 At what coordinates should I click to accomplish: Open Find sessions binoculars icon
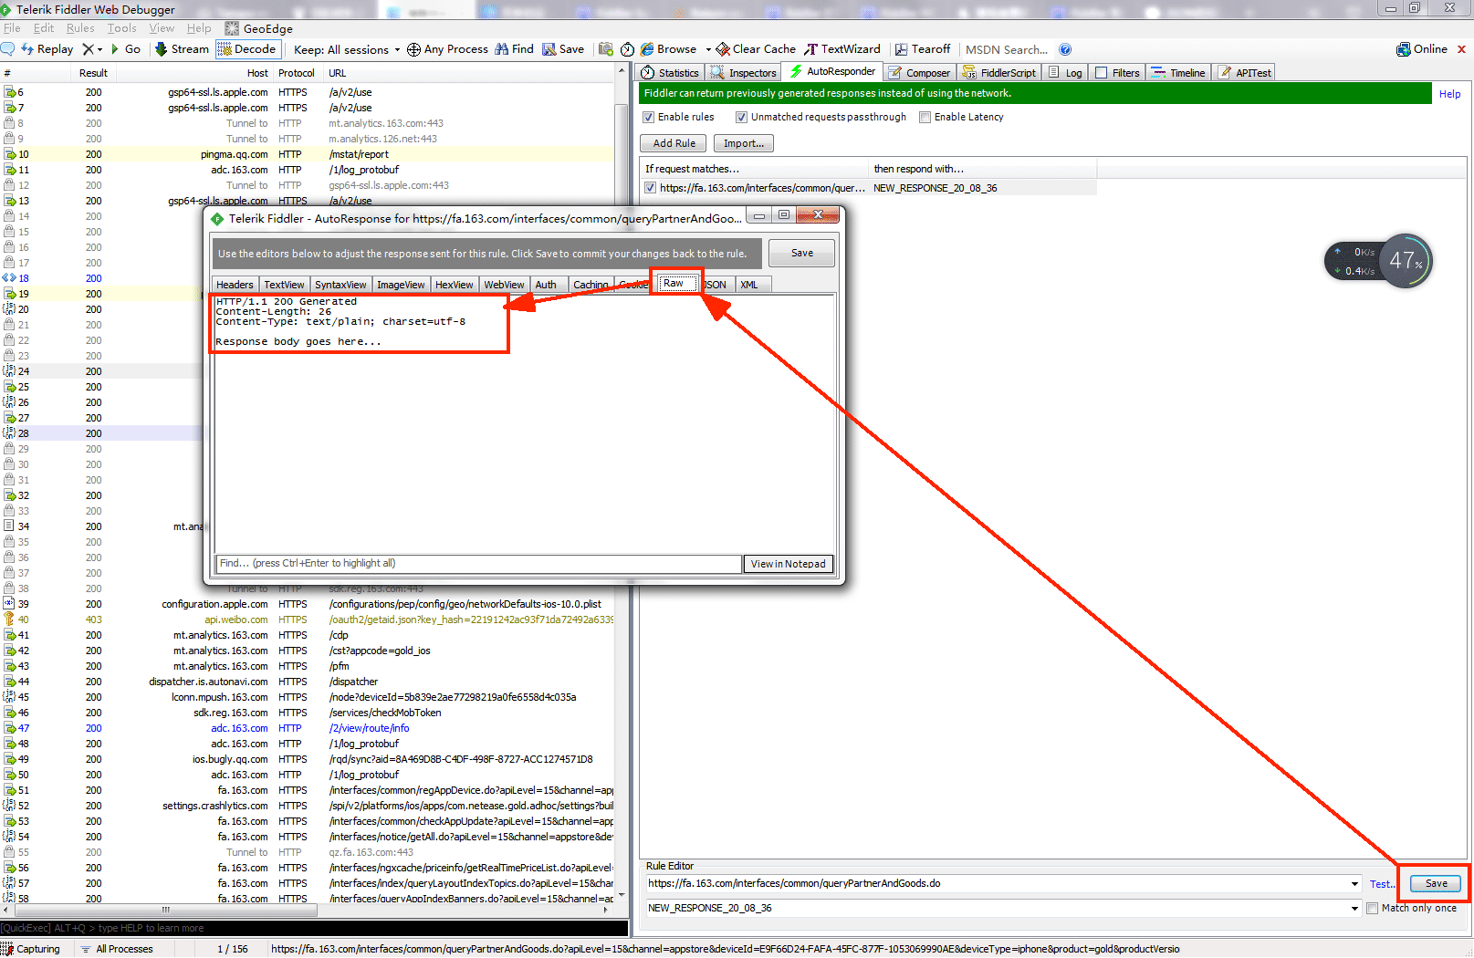click(502, 49)
